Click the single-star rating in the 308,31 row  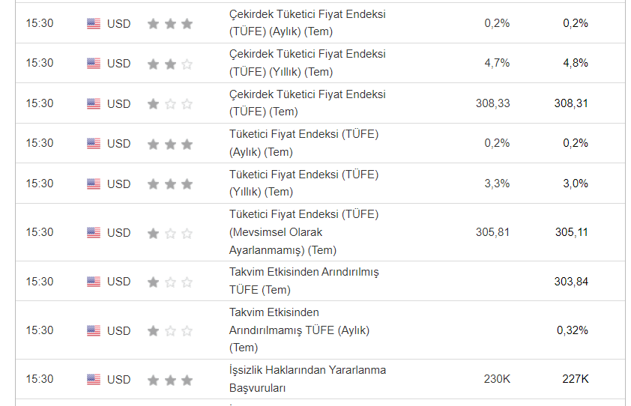click(x=170, y=103)
